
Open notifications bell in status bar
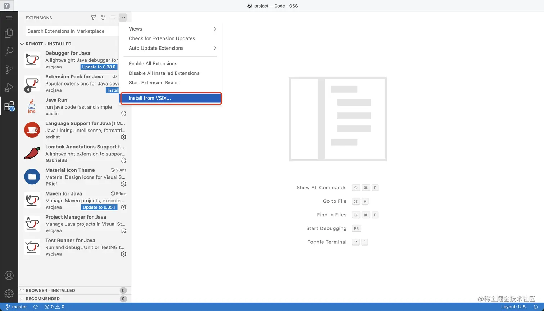point(535,307)
